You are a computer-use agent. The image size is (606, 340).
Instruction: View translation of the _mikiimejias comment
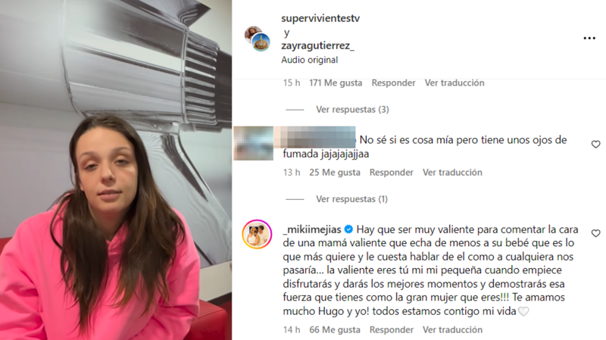point(452,329)
